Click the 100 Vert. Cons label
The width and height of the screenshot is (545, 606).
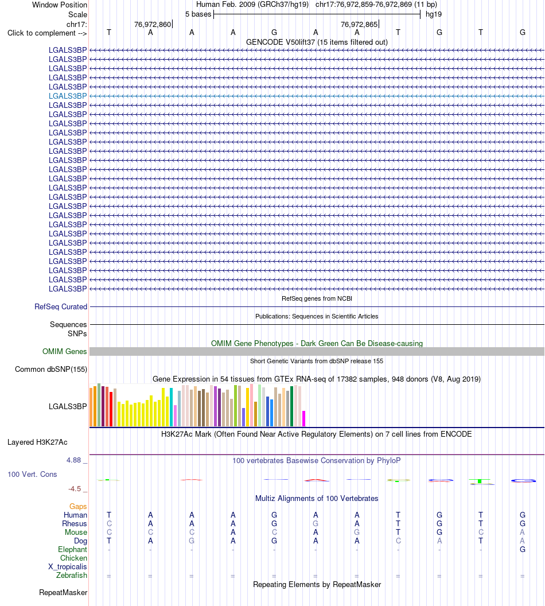[x=33, y=474]
